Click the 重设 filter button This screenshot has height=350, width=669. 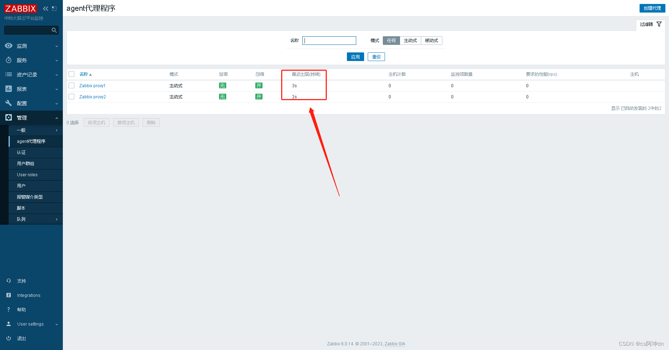(x=376, y=57)
